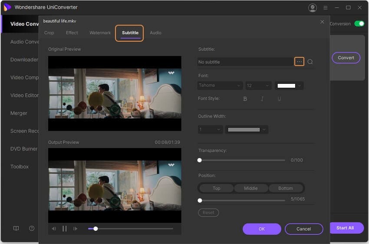Set subtitle position to Bottom
Viewport: 369px width, 244px height.
click(286, 188)
